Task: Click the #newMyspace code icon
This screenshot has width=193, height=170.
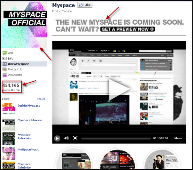Action: click(x=4, y=64)
